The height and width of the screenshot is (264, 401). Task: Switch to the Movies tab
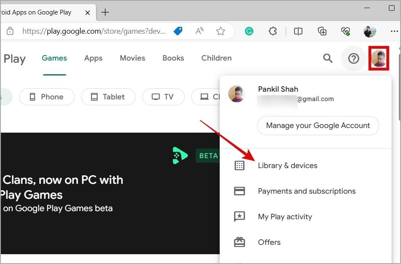coord(133,58)
